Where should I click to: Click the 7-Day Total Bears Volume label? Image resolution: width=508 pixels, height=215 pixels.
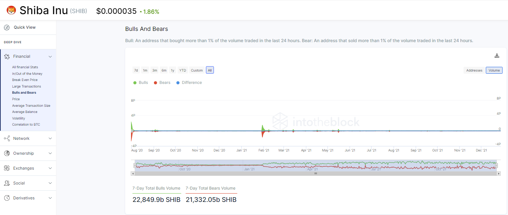211,188
